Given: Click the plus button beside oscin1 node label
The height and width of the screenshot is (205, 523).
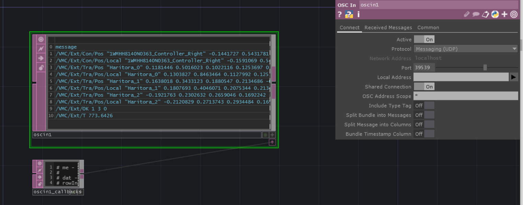Looking at the screenshot, I should pos(272,135).
